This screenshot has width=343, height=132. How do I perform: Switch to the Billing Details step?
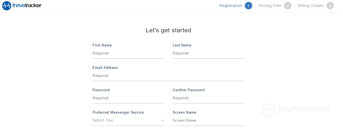click(311, 6)
